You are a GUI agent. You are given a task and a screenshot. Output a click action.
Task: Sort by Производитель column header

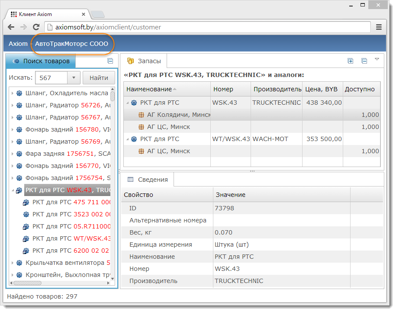(x=277, y=89)
